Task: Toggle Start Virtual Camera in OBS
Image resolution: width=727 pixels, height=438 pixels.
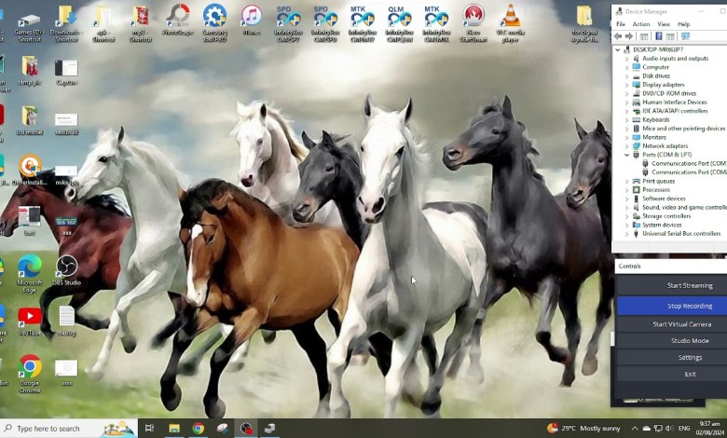Action: click(681, 323)
